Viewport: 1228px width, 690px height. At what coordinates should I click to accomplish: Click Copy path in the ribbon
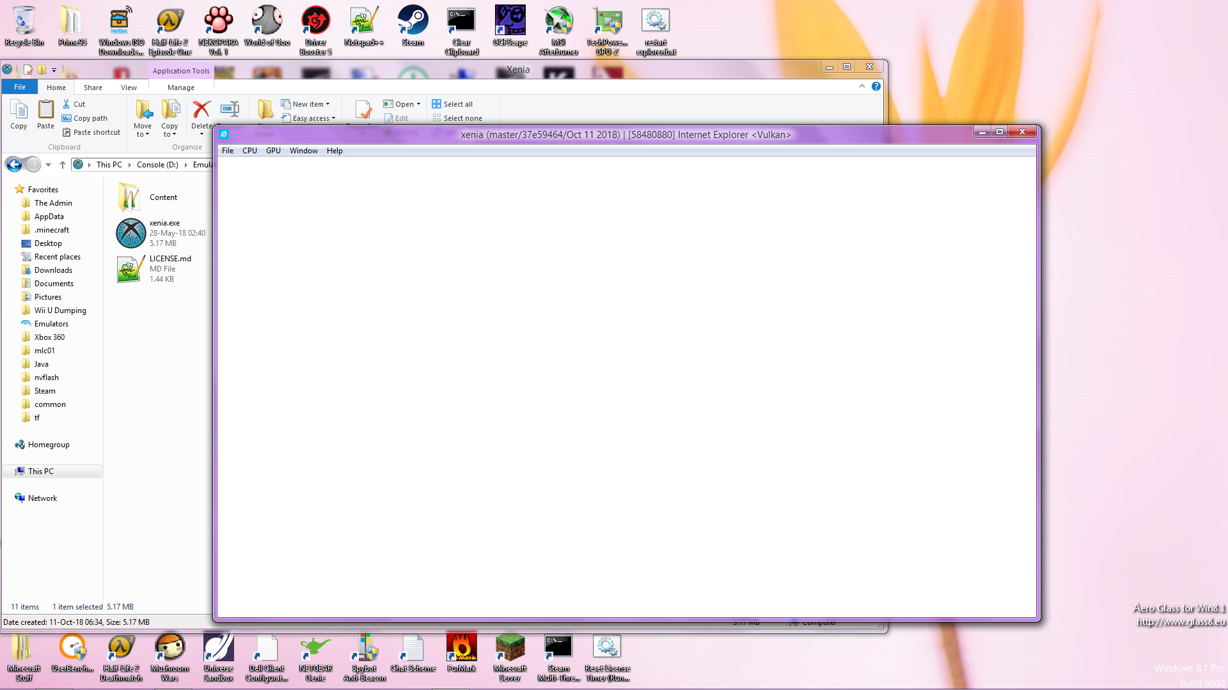84,118
